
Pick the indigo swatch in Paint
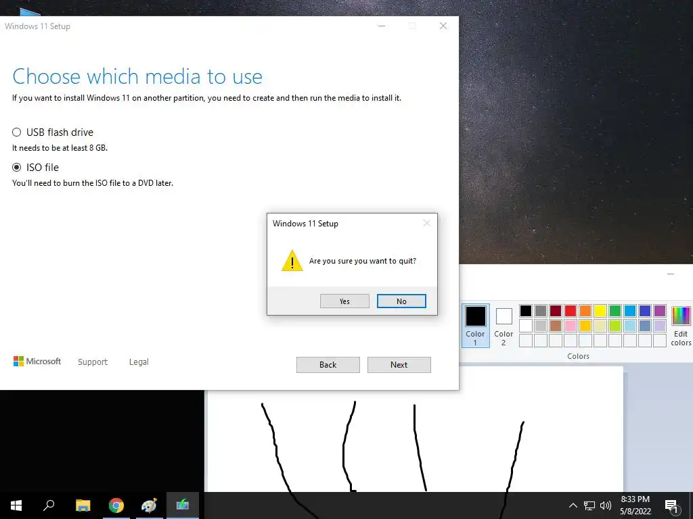pyautogui.click(x=645, y=311)
